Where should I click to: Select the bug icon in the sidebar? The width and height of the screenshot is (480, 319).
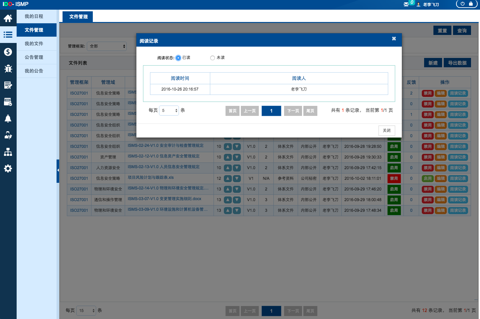tap(8, 69)
